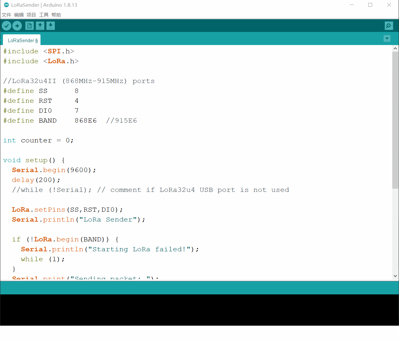Click the '#define SS 8' line
The height and width of the screenshot is (341, 399).
tap(41, 91)
